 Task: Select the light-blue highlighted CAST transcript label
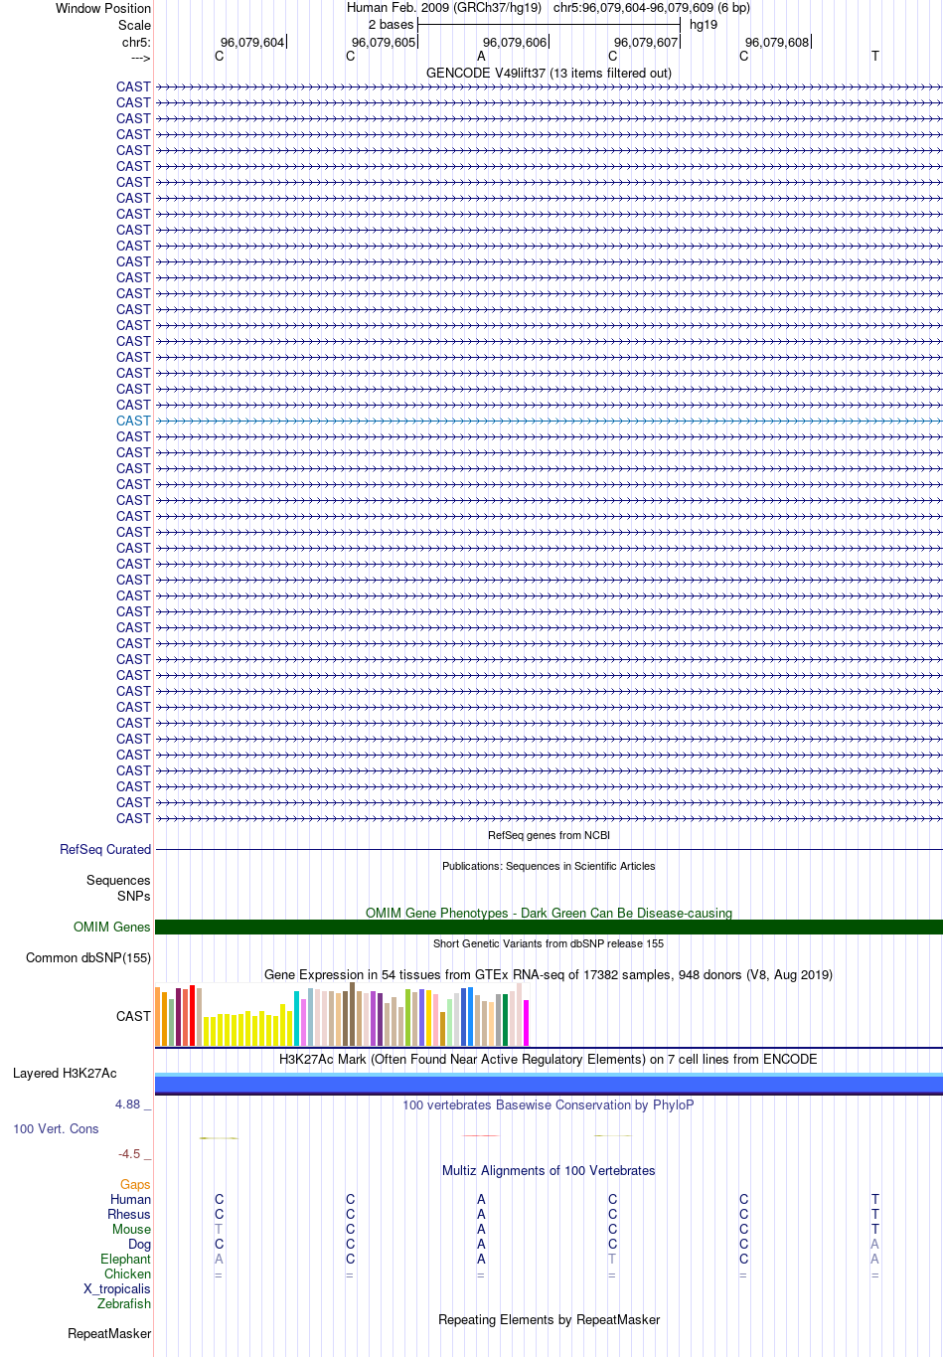click(133, 421)
